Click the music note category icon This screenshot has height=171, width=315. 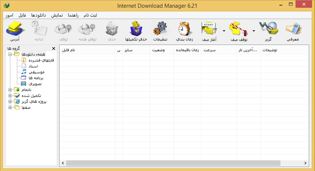point(24,72)
